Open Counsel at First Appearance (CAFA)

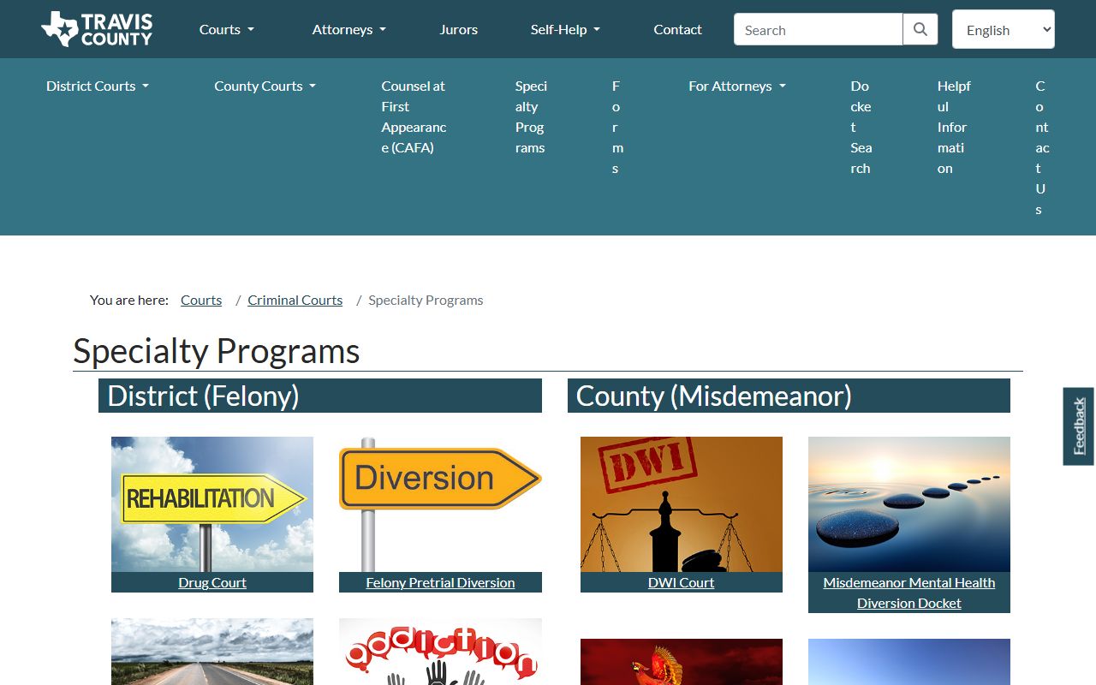pyautogui.click(x=414, y=116)
